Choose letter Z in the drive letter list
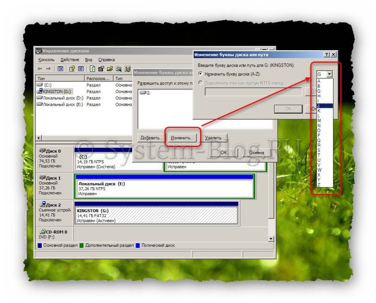 pyautogui.click(x=324, y=185)
